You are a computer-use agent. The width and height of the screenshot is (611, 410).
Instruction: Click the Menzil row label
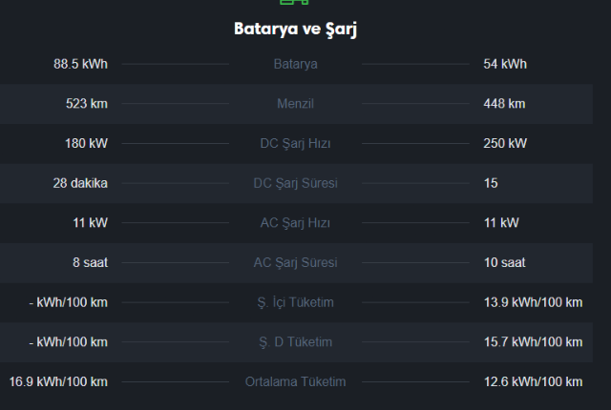[295, 104]
